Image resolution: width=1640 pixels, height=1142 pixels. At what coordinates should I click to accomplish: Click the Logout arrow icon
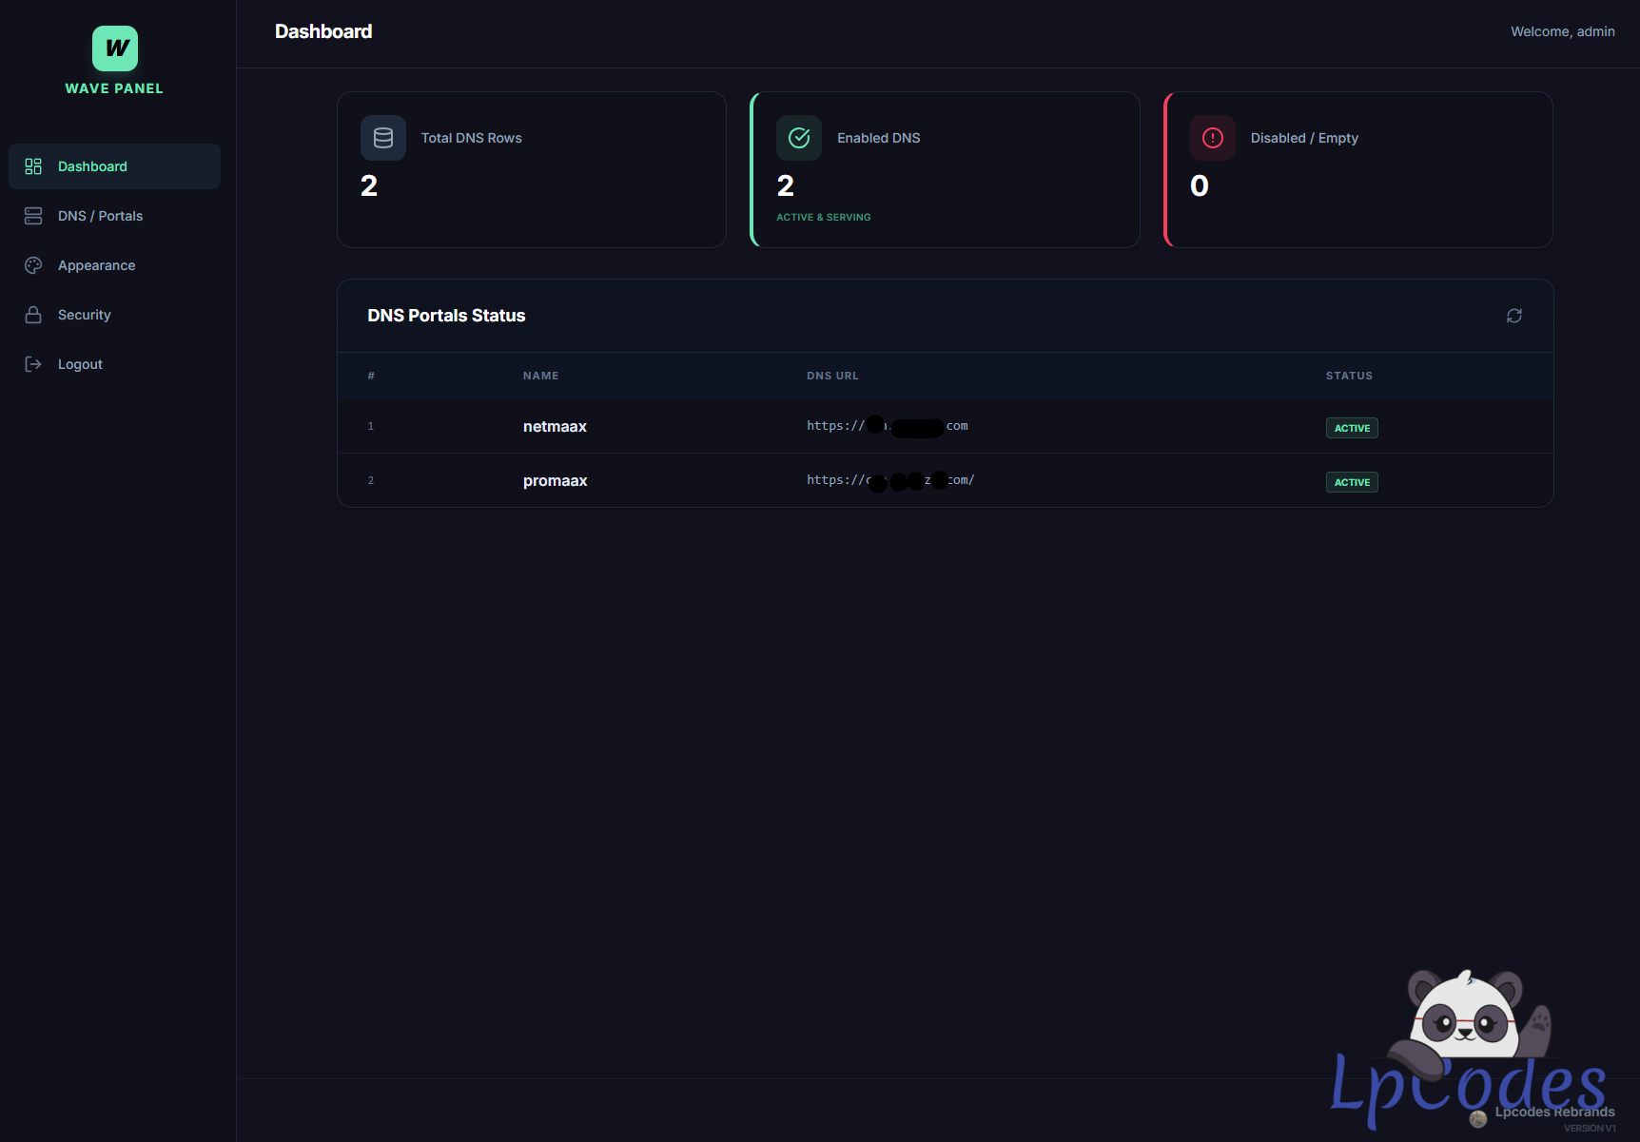pyautogui.click(x=33, y=364)
